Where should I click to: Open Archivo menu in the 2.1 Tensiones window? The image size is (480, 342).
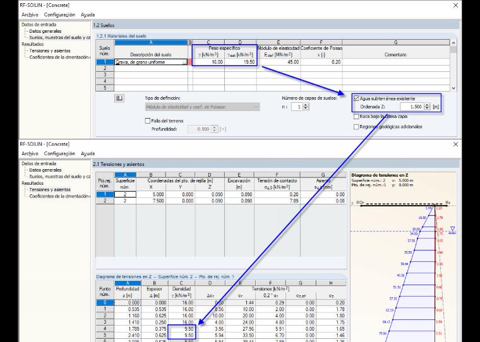(30, 153)
